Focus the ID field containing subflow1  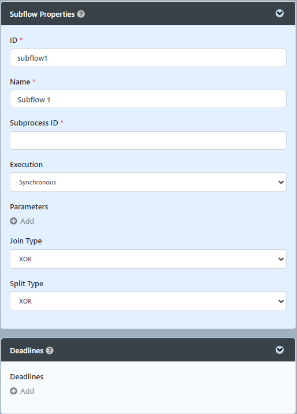148,58
